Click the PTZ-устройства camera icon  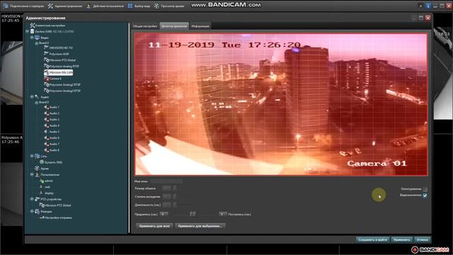tap(37, 199)
